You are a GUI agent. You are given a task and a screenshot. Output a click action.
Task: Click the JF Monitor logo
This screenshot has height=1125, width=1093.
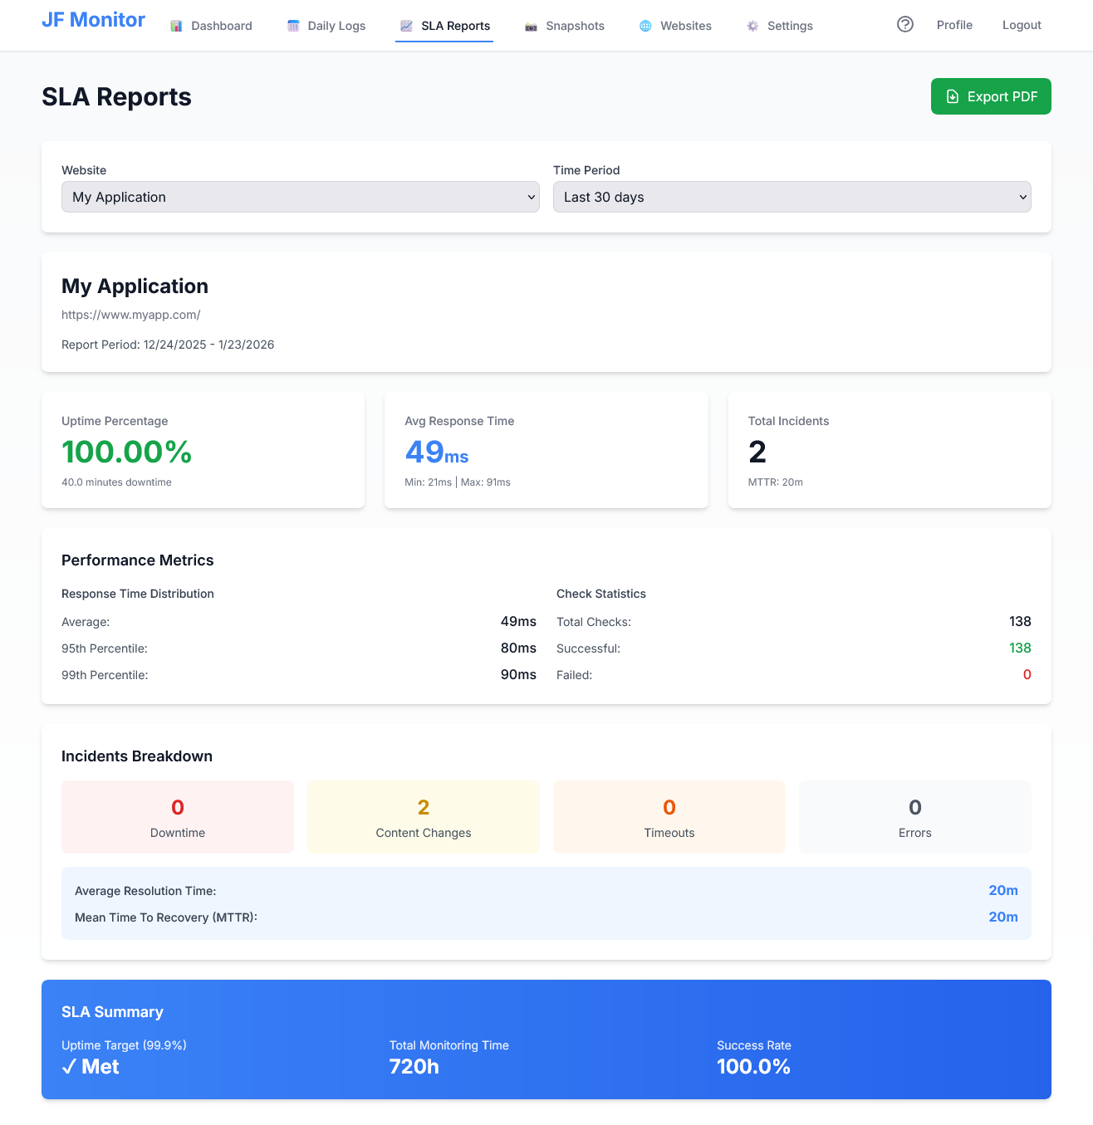pos(92,19)
